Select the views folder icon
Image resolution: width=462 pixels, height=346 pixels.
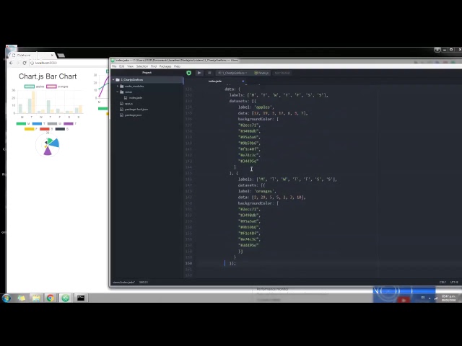pos(122,92)
